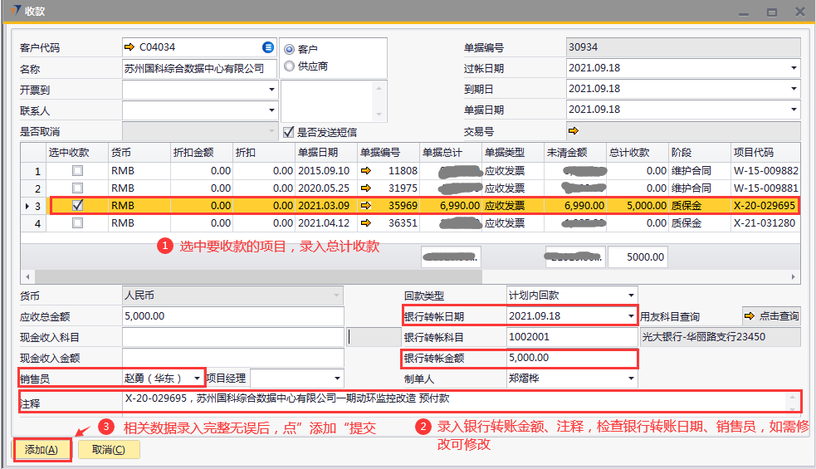This screenshot has height=469, width=816.
Task: Click the 点击查询 button
Action: (771, 316)
